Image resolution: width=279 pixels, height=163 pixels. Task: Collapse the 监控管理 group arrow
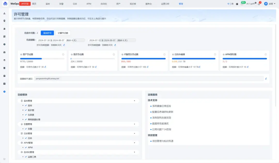click(x=135, y=101)
